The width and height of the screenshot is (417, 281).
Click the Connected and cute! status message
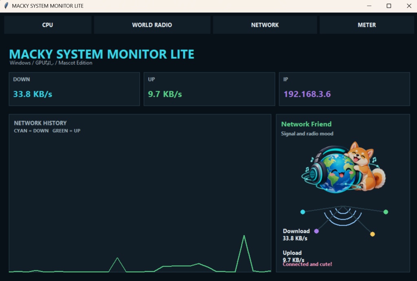coord(307,264)
